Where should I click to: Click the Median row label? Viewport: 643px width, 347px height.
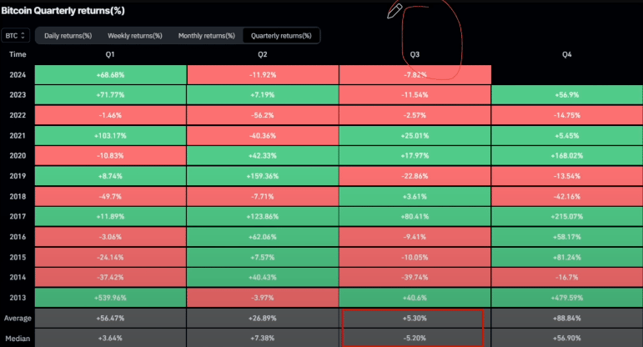[18, 339]
